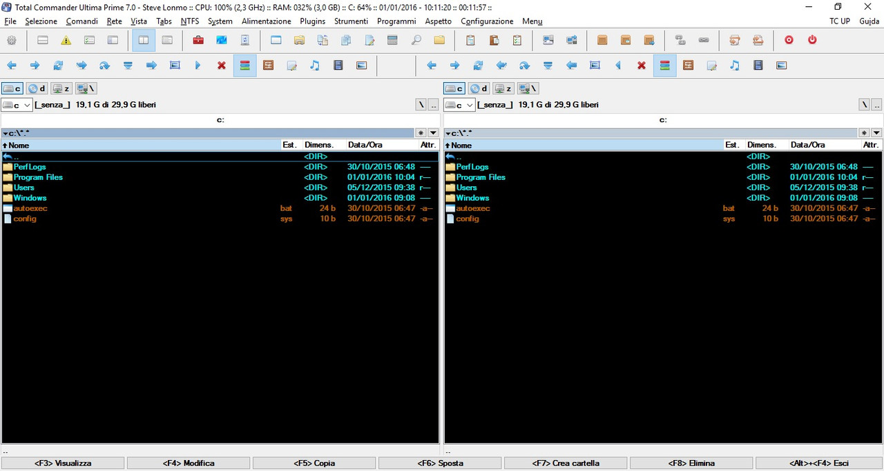This screenshot has width=884, height=471.
Task: Click the sliders icon in left panel toolbar
Action: click(x=268, y=66)
